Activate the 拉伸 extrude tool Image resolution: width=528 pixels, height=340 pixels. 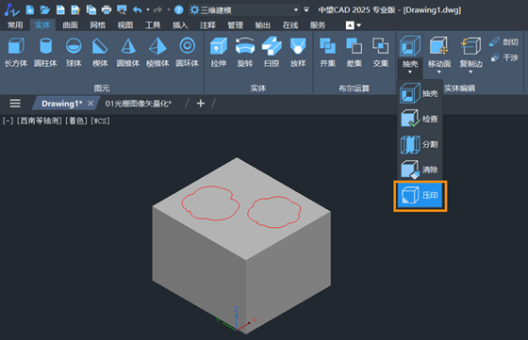(x=219, y=52)
